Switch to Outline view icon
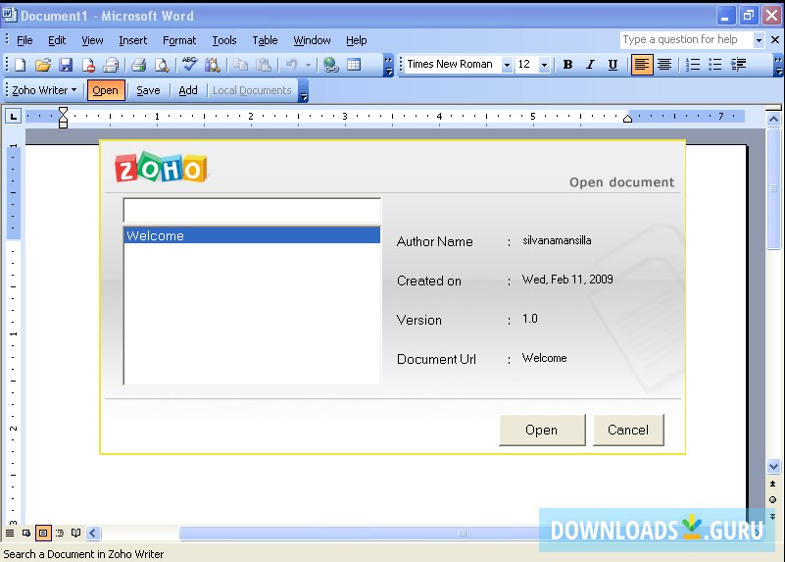Screen dimensions: 785x562 coord(60,533)
